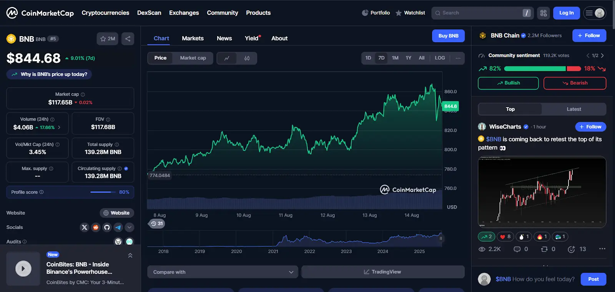615x292 pixels.
Task: Select the Price toggle
Action: [160, 58]
